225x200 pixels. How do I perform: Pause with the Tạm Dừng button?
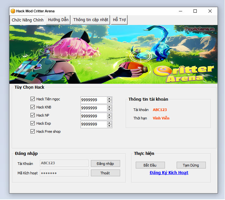pyautogui.click(x=191, y=165)
